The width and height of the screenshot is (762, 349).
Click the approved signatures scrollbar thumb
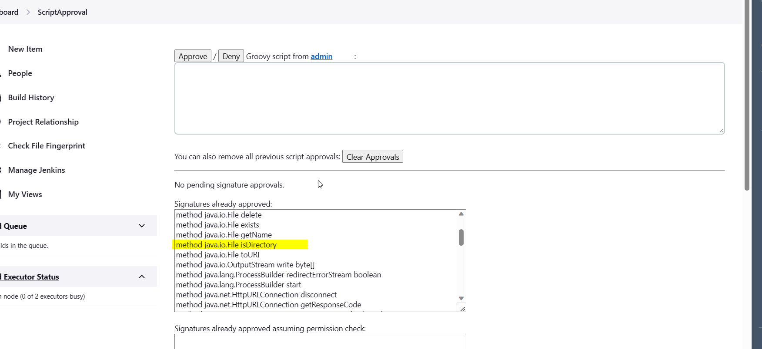tap(461, 237)
